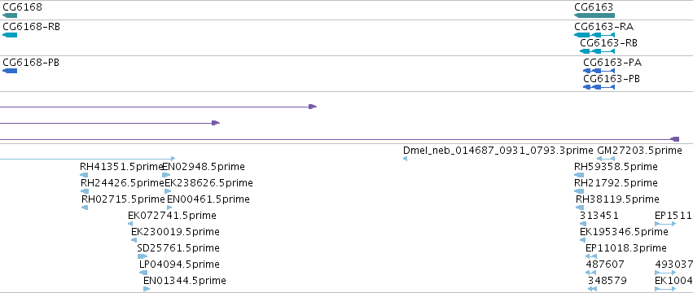693x293 pixels.
Task: Select the CG6163-PB protein label
Action: pyautogui.click(x=612, y=79)
